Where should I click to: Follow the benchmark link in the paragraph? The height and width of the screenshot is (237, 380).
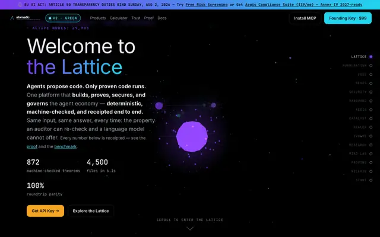click(65, 146)
